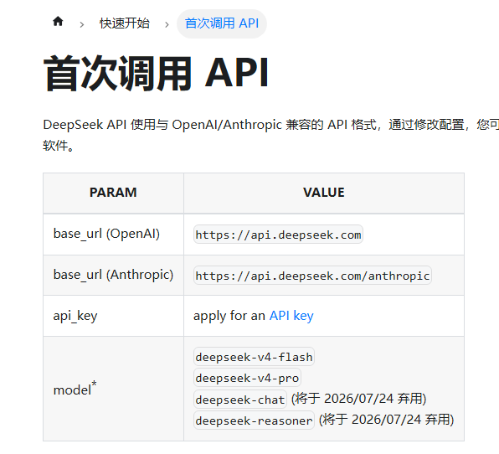Click the model* parameter cell
Screen dimensions: 499x454
(113, 389)
